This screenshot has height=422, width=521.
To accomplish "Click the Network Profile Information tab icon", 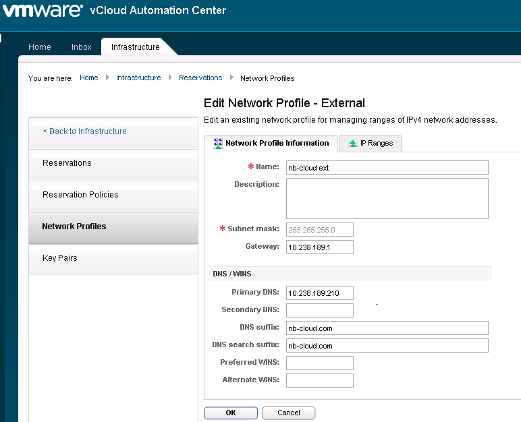I will tap(218, 144).
